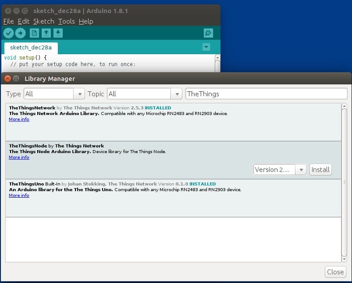Open the Help menu
Screen dimensions: 352x283
click(86, 21)
